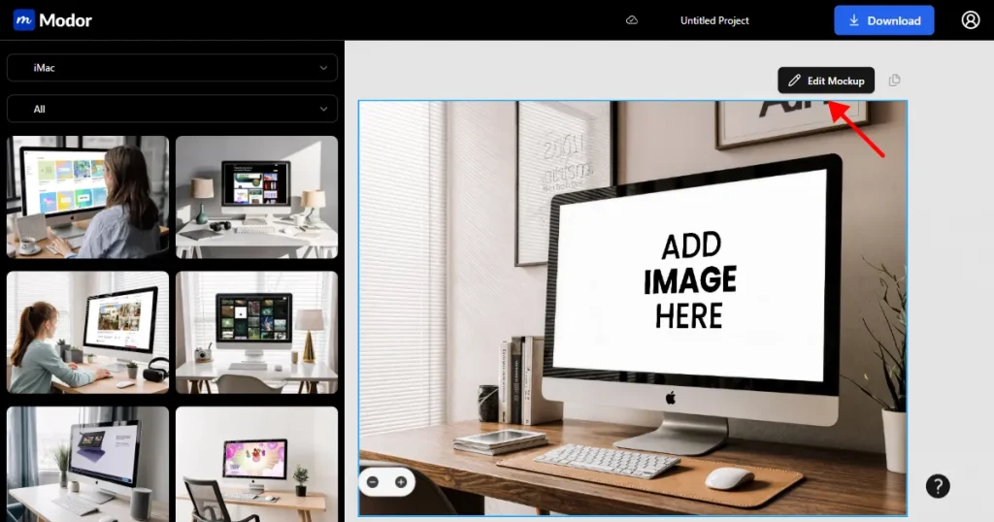Select angled iMac with blue curtain thumbnail
Viewport: 994px width, 522px height.
tap(88, 464)
